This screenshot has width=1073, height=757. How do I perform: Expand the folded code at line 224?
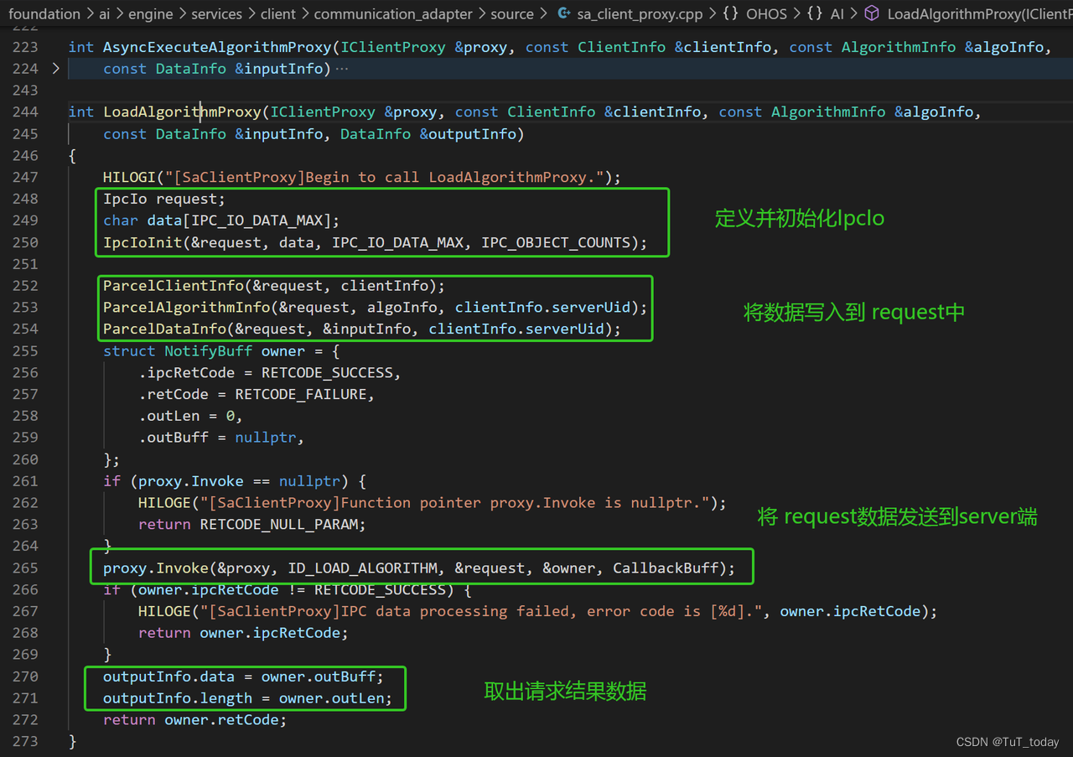click(55, 69)
